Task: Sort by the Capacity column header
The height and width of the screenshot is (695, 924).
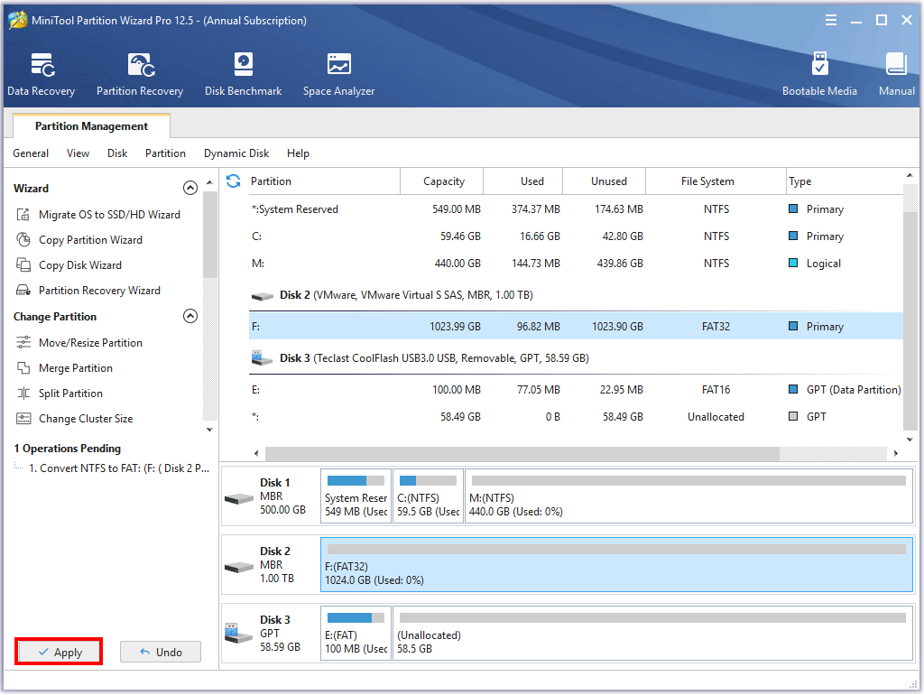Action: [x=442, y=181]
